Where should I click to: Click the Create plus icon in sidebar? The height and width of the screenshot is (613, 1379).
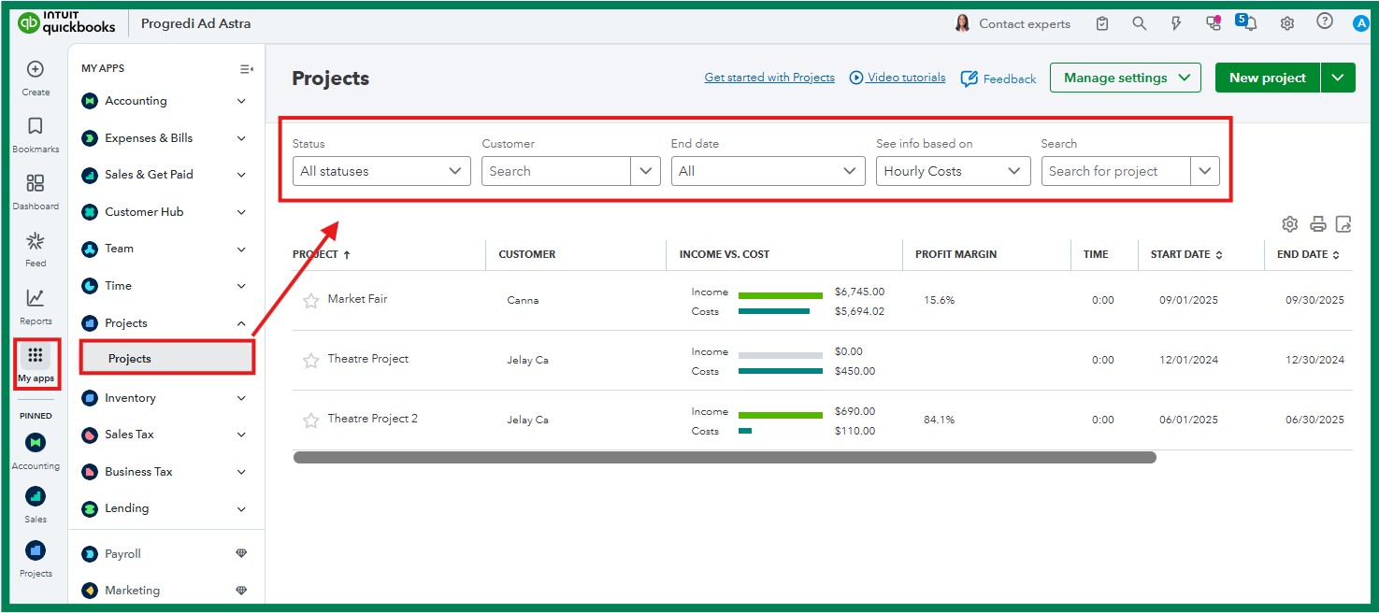pyautogui.click(x=36, y=70)
